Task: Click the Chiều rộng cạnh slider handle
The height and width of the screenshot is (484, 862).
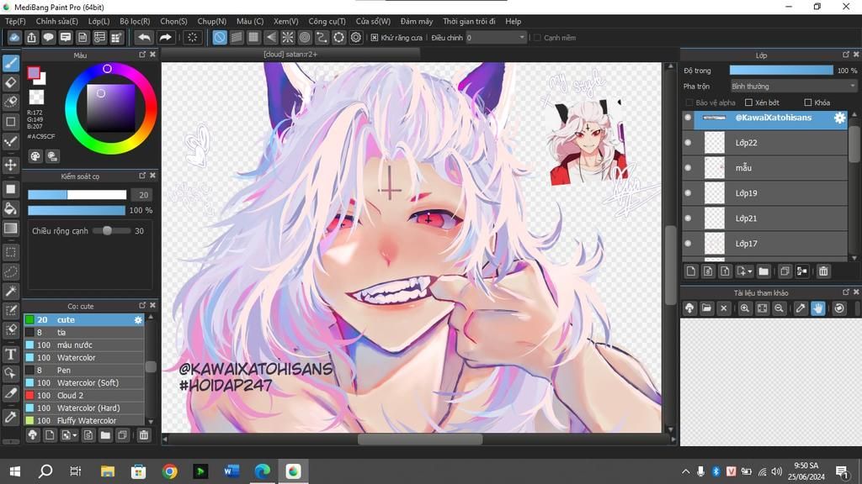Action: click(x=107, y=231)
